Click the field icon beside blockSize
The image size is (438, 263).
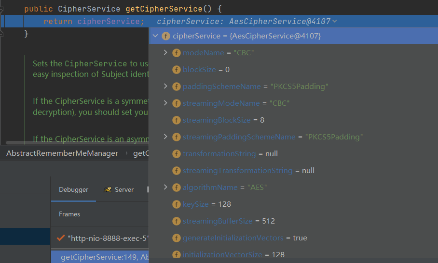click(177, 70)
